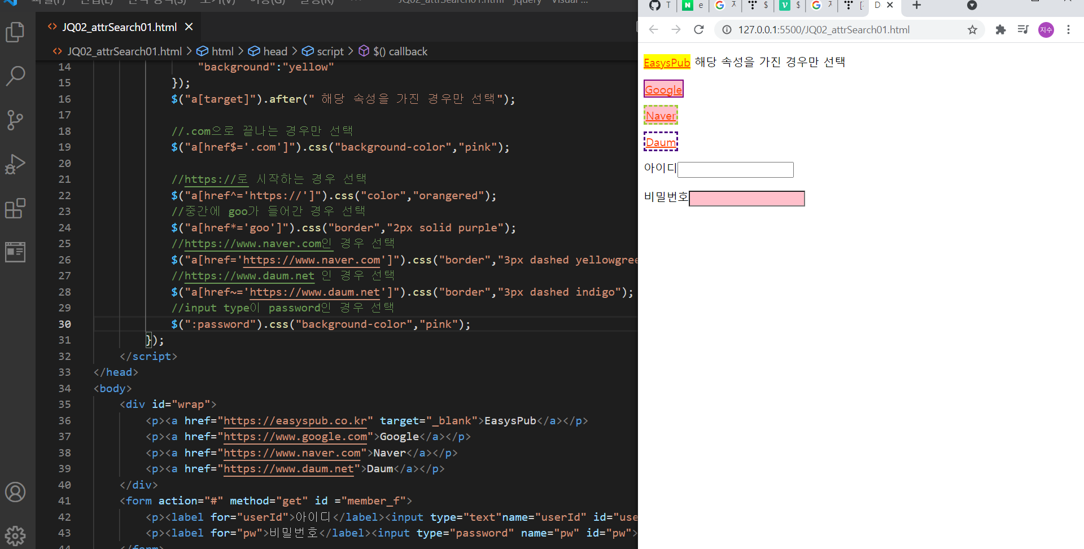This screenshot has height=549, width=1084.
Task: Go back in the Chrome browser
Action: 653,29
